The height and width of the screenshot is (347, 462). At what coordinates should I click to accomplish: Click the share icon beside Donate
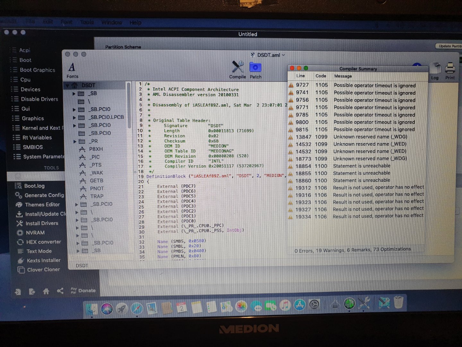tap(60, 291)
